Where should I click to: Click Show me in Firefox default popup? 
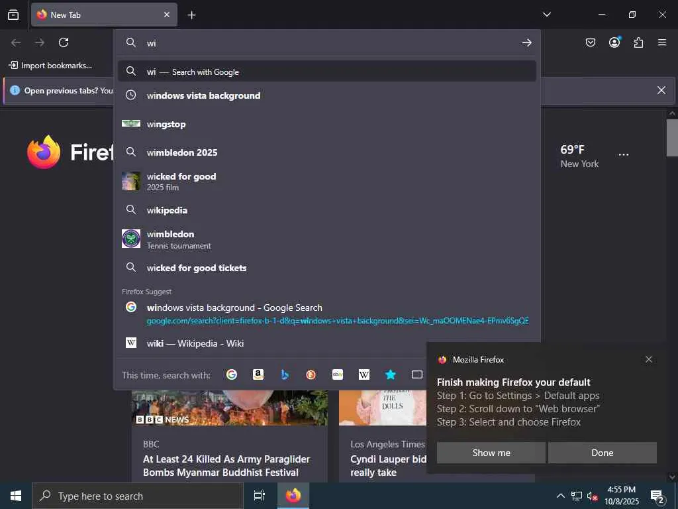491,453
